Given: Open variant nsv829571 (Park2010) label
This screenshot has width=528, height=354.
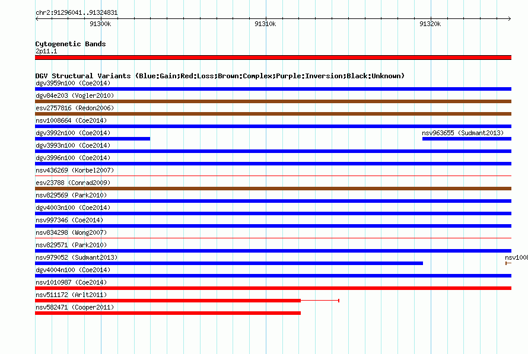Looking at the screenshot, I should click(71, 245).
